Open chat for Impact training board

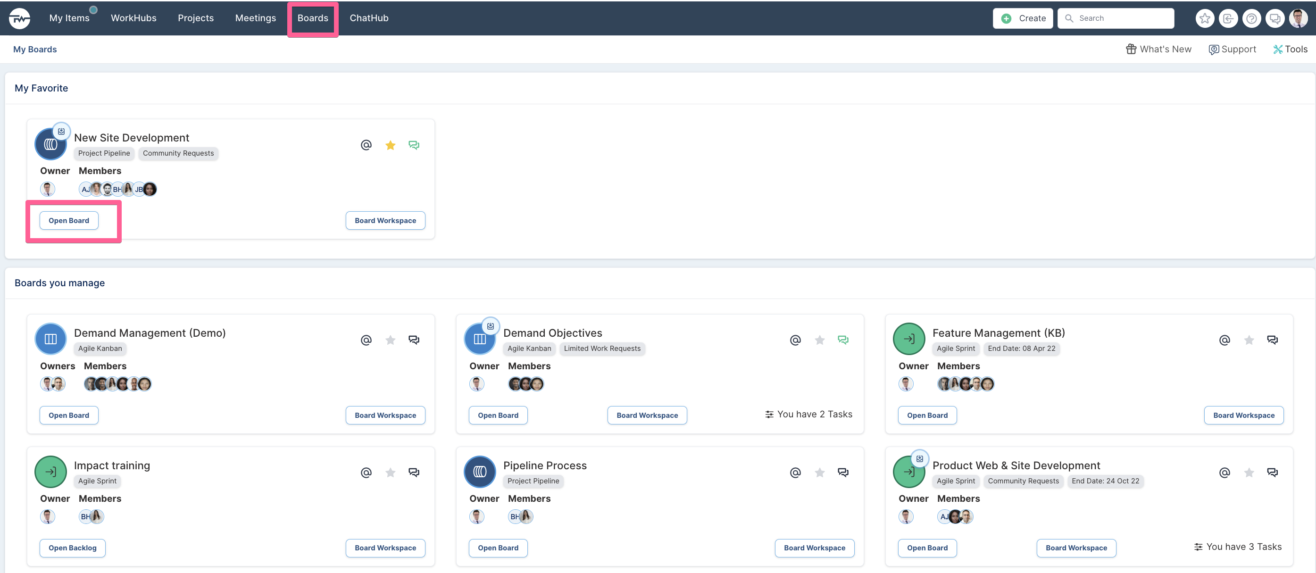(414, 473)
